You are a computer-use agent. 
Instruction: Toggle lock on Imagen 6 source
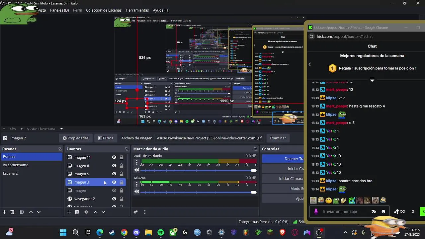[x=122, y=166]
